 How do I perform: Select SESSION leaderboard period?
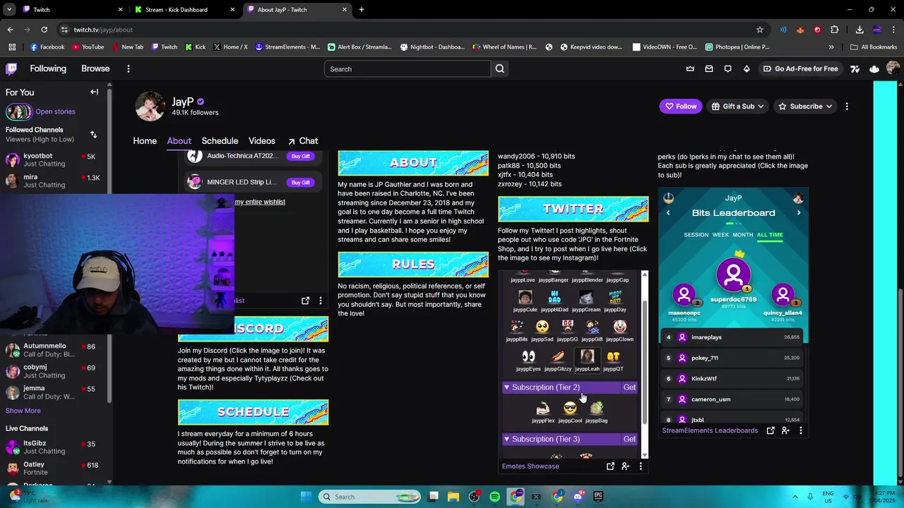[696, 235]
